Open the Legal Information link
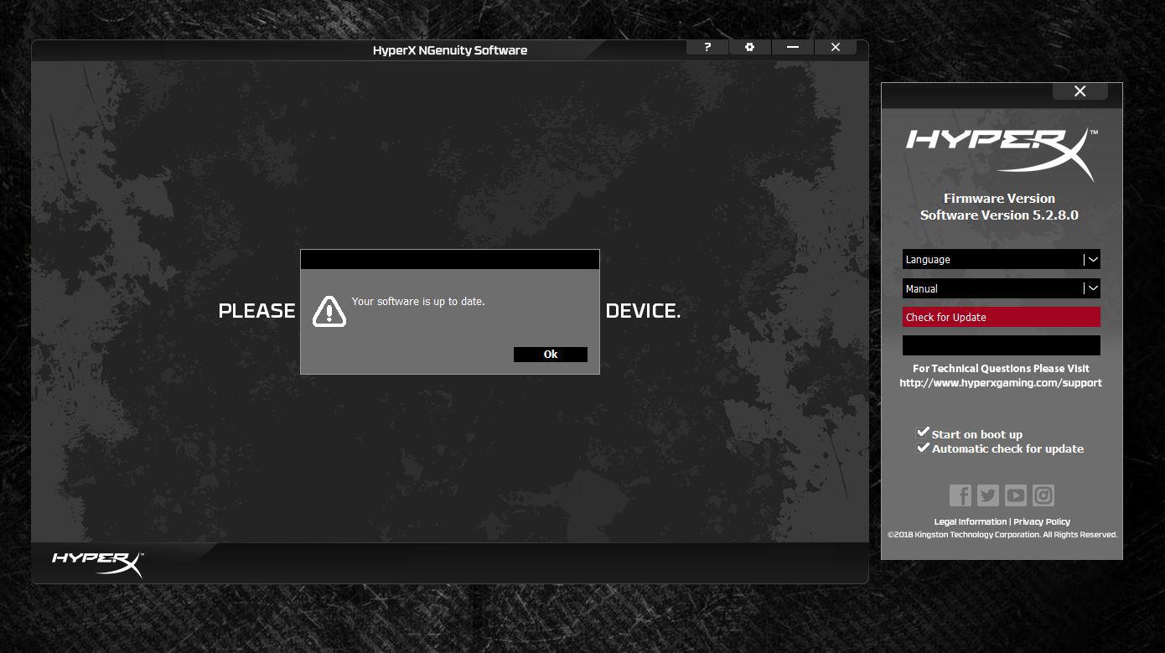Viewport: 1165px width, 653px height. click(970, 521)
